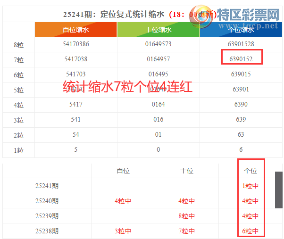The image size is (284, 239).
Task: Click the 个位 header in results table
Action: pos(251,171)
